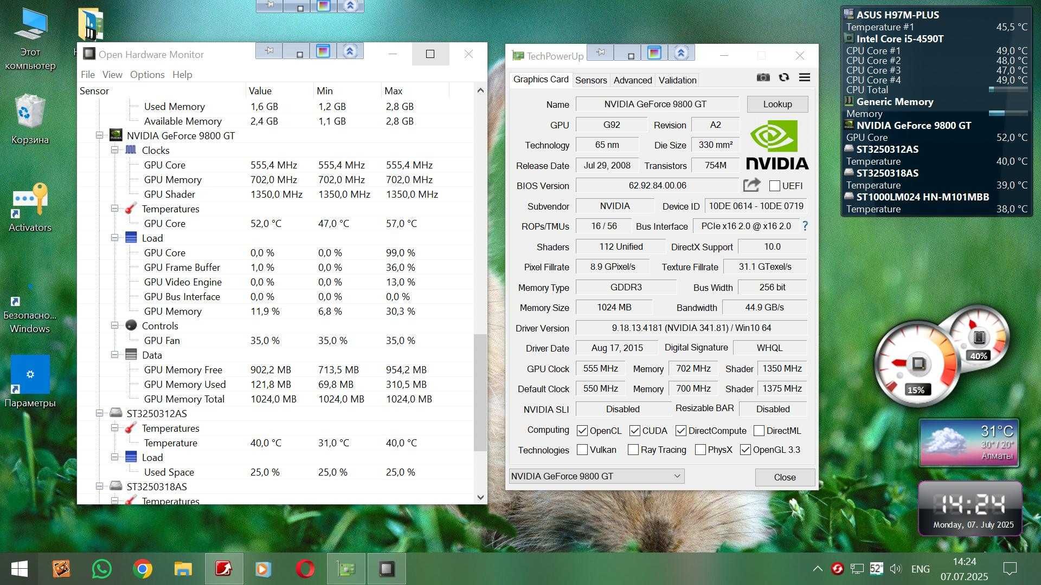Collapse the ST3250318AS drive node
The height and width of the screenshot is (585, 1041).
click(x=100, y=486)
